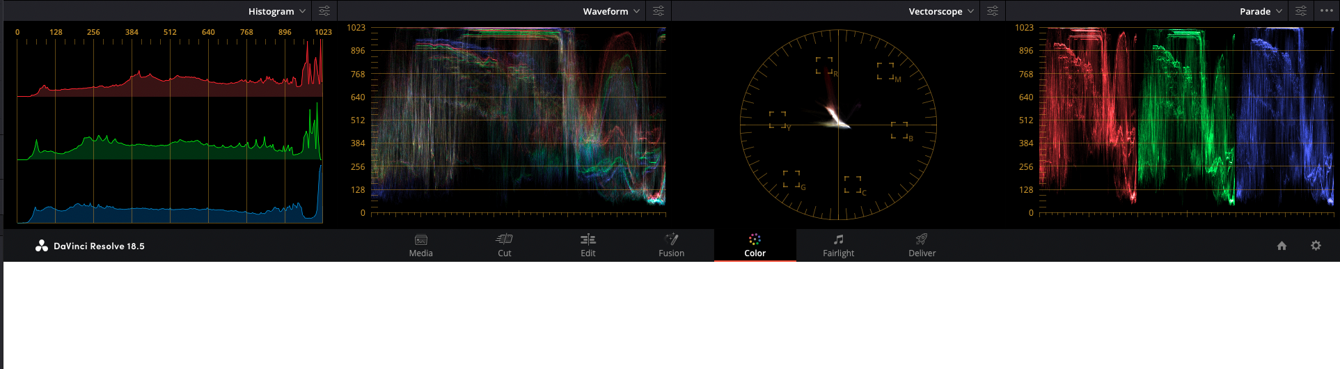
Task: Open the scopes panel three-dot options menu
Action: click(1327, 10)
